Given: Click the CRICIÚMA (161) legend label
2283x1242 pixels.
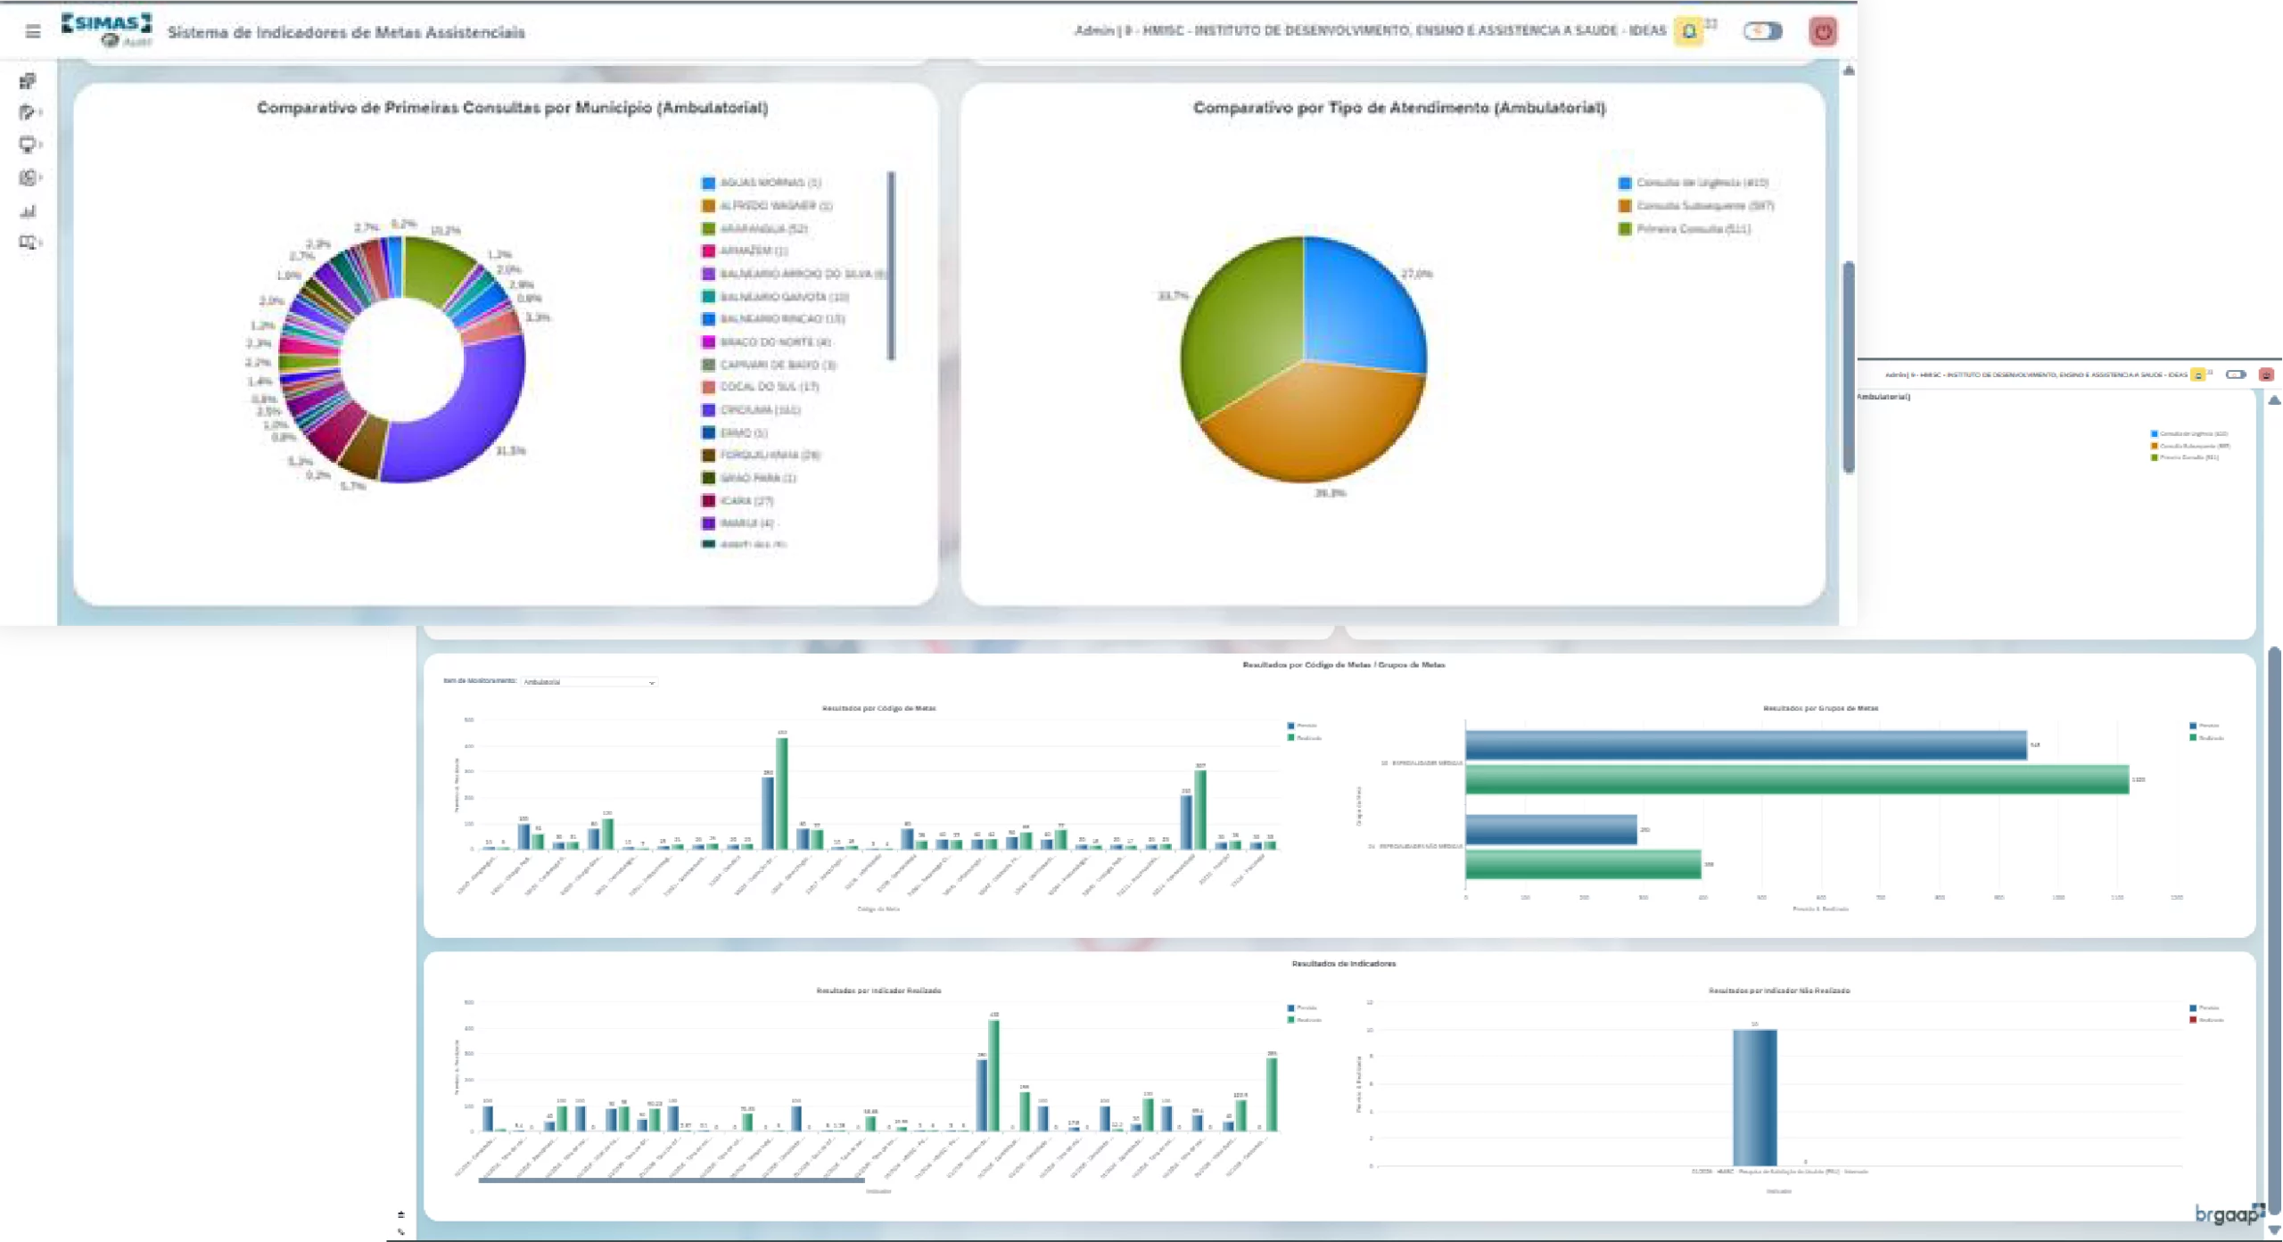Looking at the screenshot, I should 760,410.
